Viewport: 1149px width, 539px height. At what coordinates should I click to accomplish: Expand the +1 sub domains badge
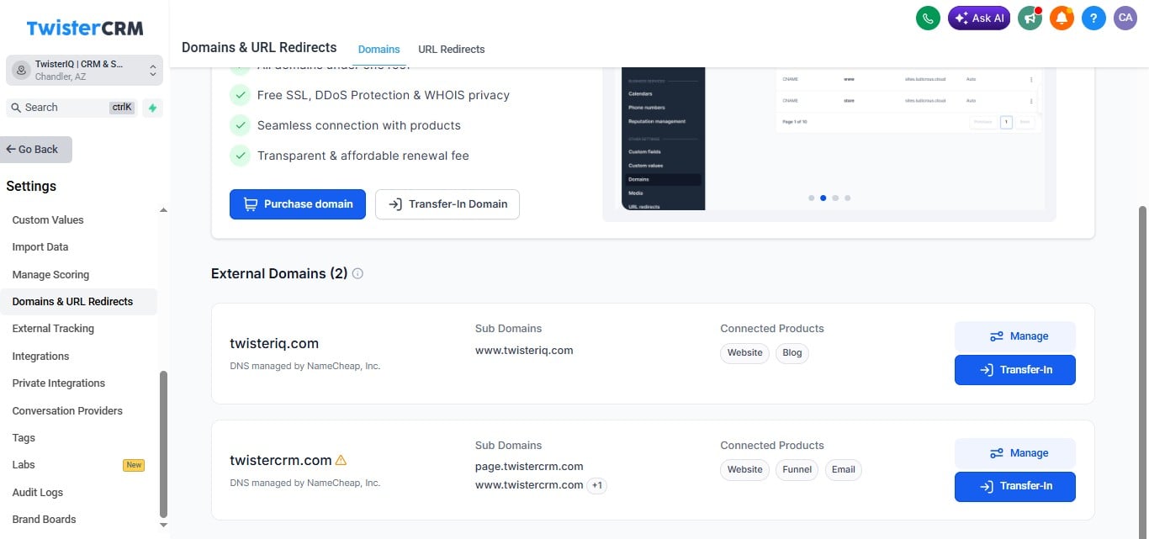point(597,485)
